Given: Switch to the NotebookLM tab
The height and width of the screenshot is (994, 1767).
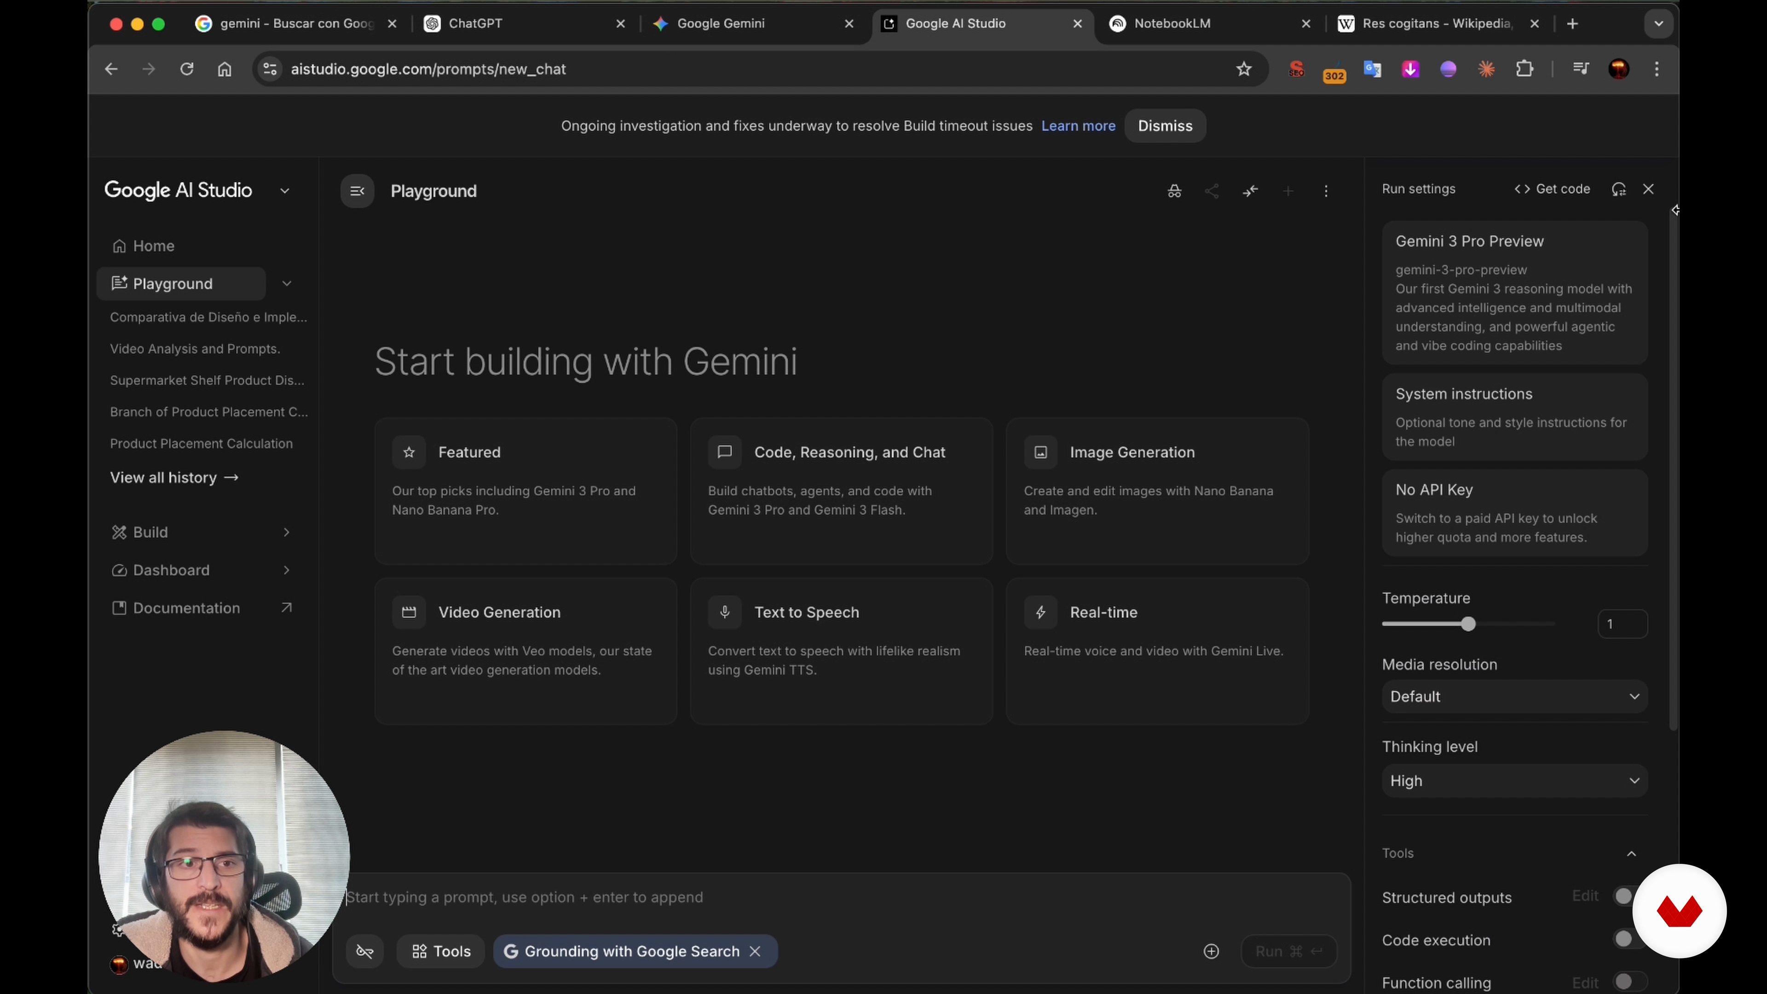Looking at the screenshot, I should pyautogui.click(x=1210, y=24).
